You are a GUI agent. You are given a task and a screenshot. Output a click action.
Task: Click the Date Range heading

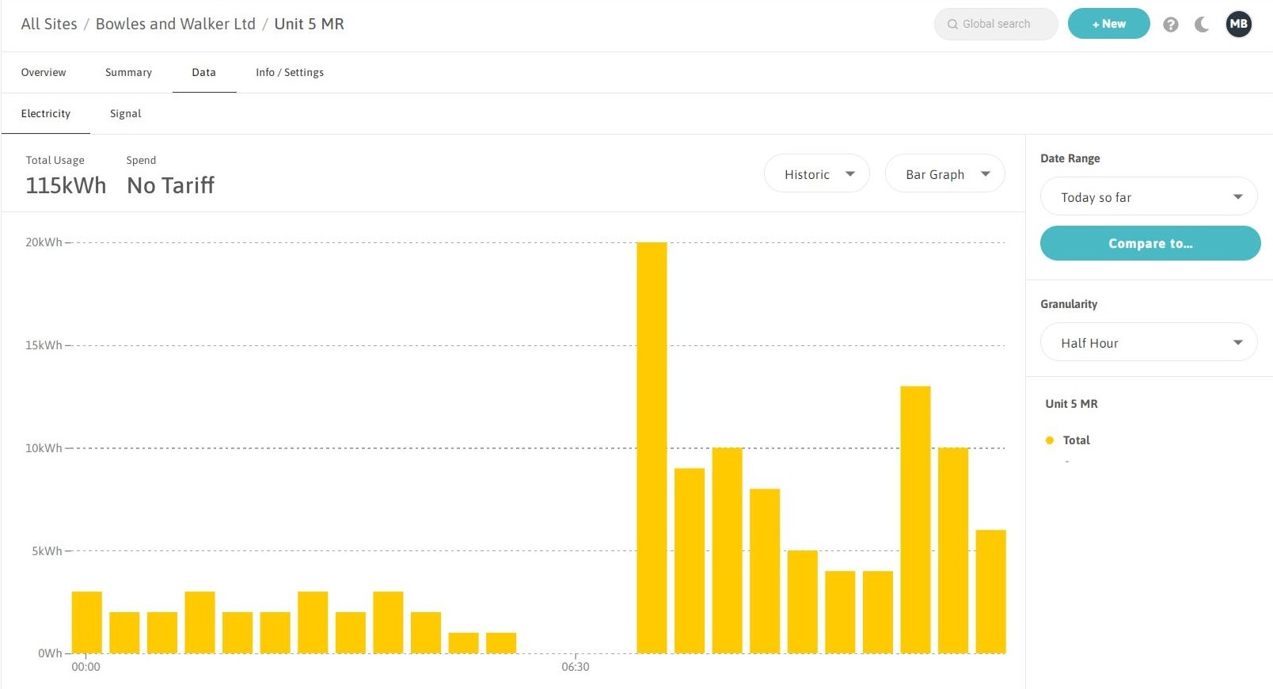point(1070,158)
